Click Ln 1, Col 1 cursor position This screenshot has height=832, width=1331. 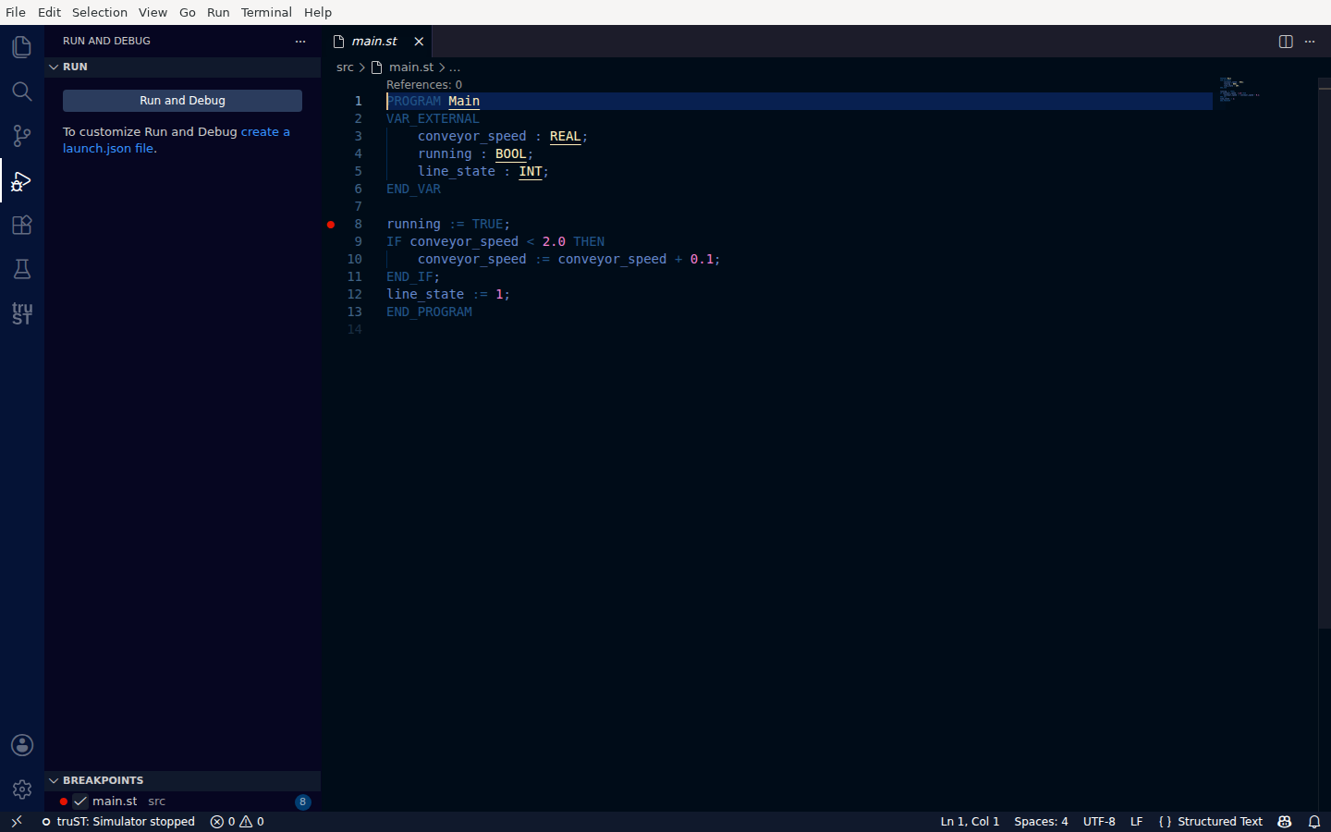pyautogui.click(x=970, y=821)
